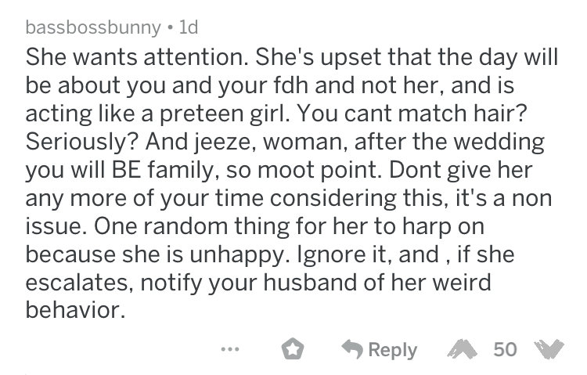This screenshot has width=587, height=375.
Task: Reply to this comment via Reply label
Action: [x=392, y=350]
